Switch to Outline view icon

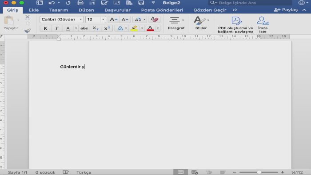pos(209,172)
